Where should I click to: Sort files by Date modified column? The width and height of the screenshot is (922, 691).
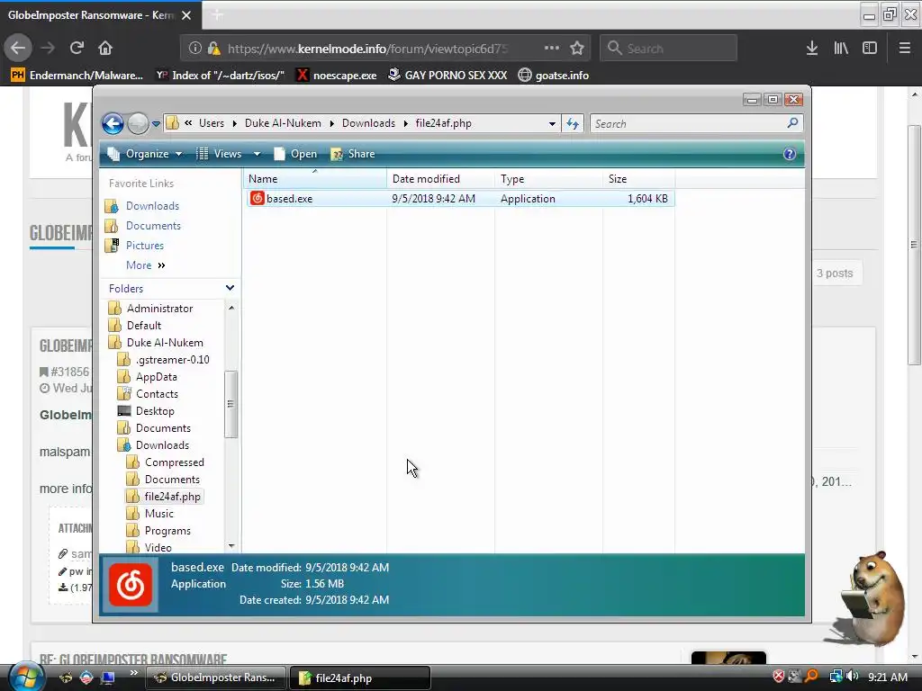click(x=440, y=179)
